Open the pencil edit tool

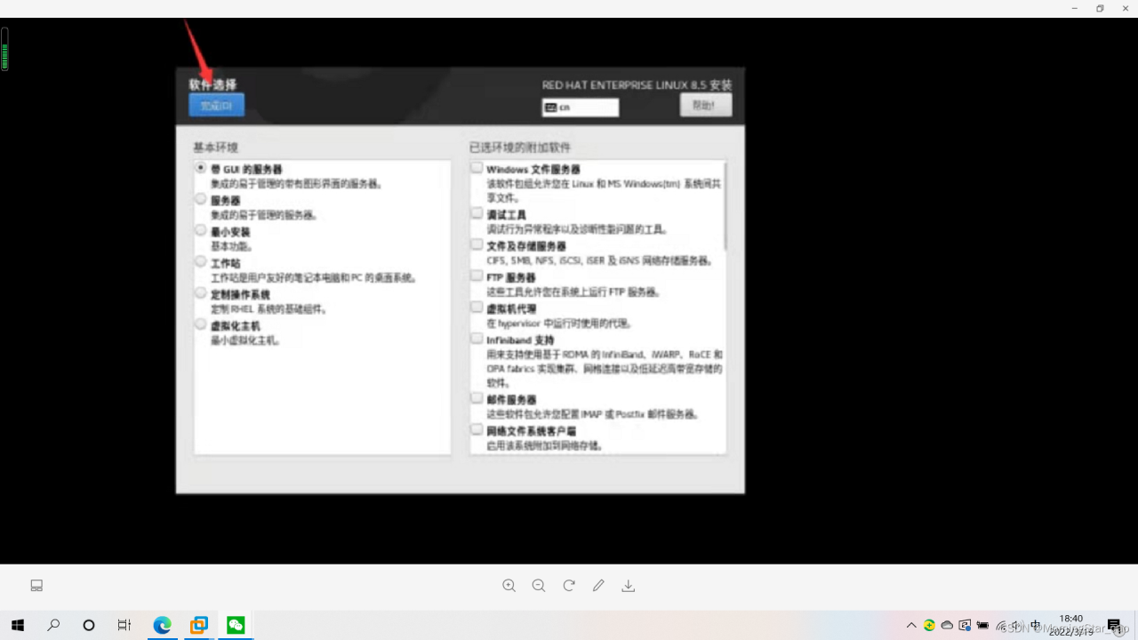coord(598,586)
